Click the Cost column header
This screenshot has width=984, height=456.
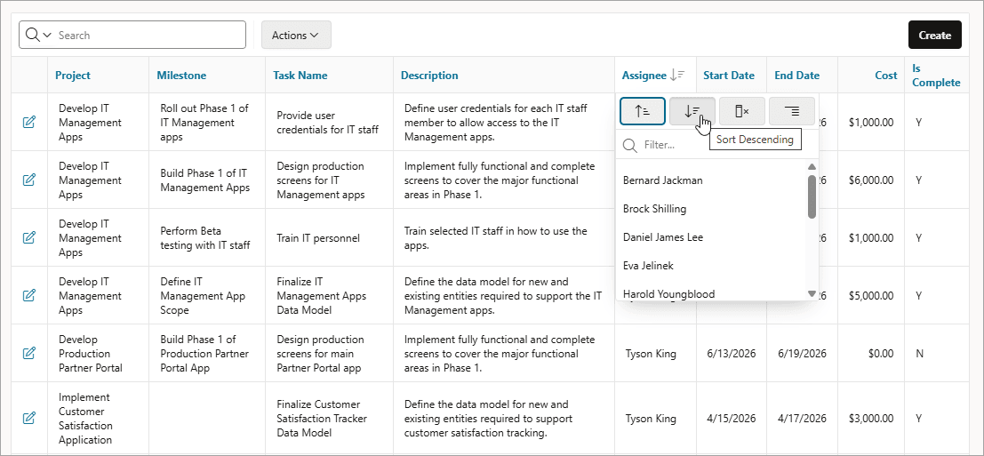(x=886, y=76)
